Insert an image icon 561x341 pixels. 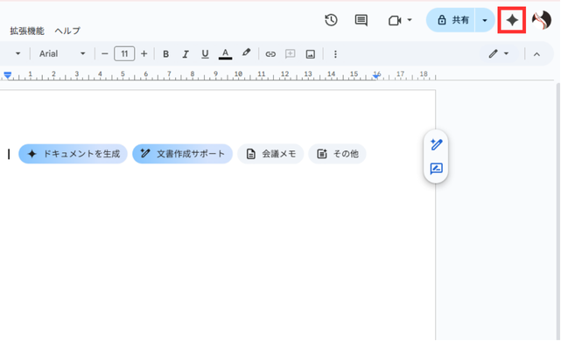click(310, 54)
